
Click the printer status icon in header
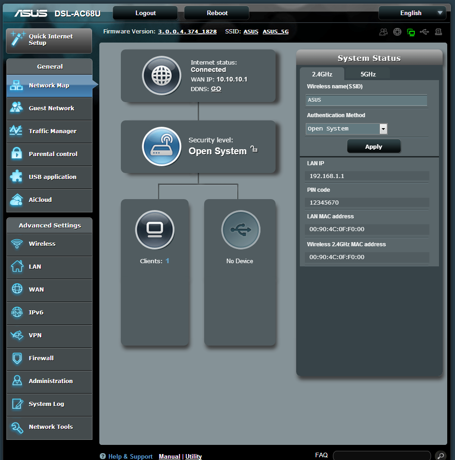point(439,32)
